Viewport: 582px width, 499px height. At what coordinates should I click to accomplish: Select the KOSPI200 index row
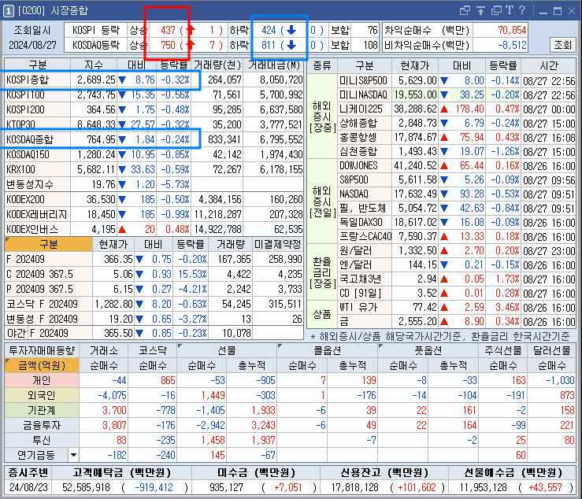click(x=154, y=110)
